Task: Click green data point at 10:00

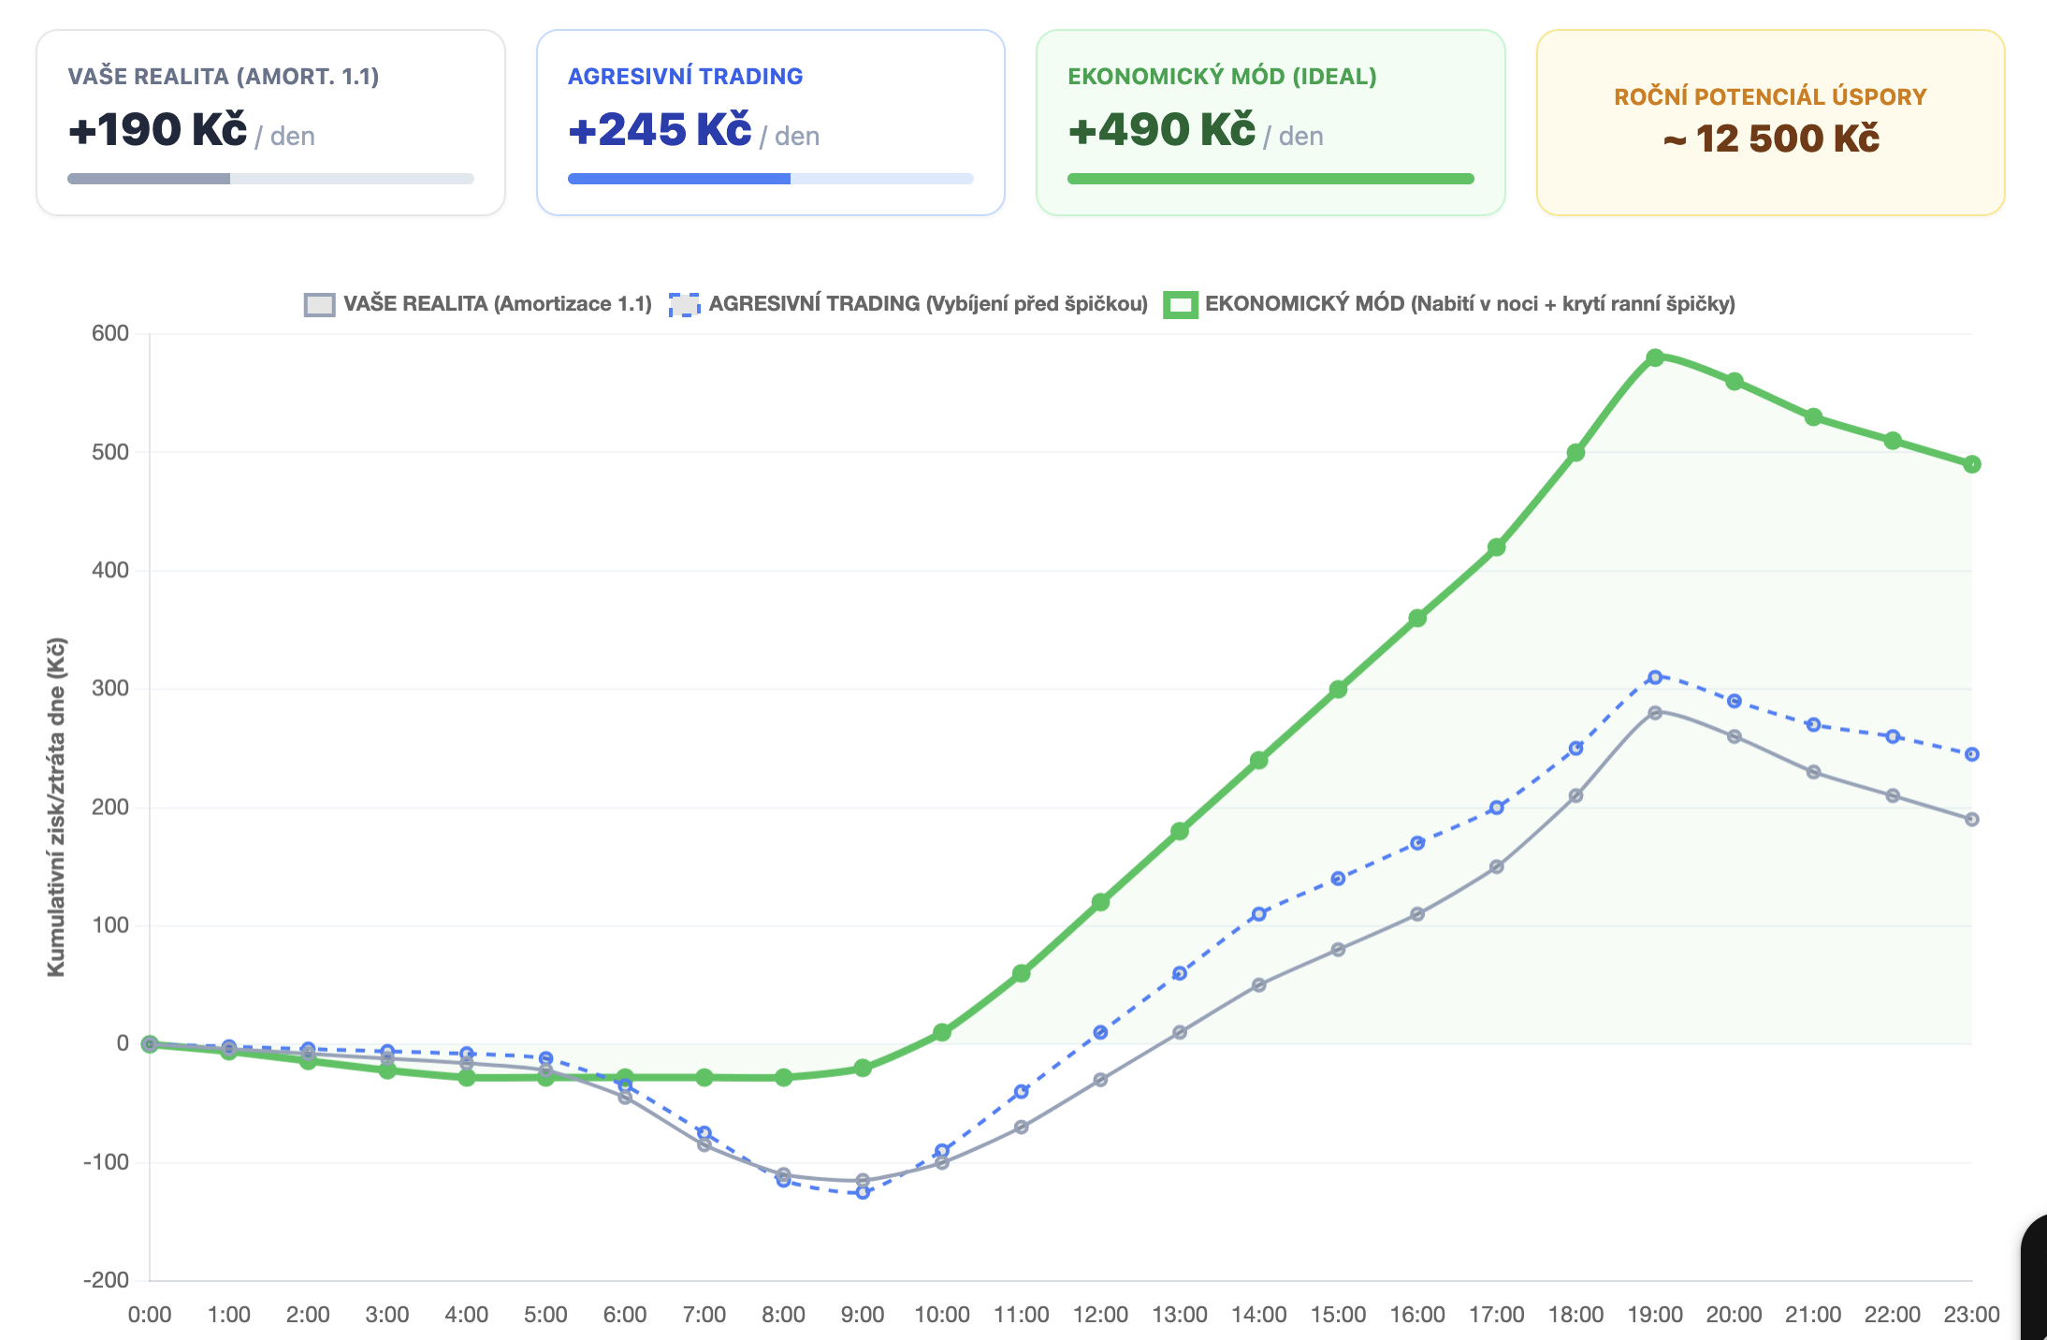Action: point(942,1032)
